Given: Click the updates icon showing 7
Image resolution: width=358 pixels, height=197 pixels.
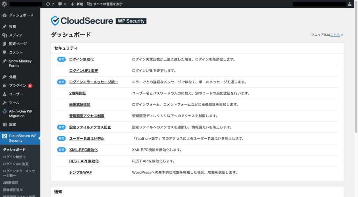Looking at the screenshot, I should click(50, 4).
